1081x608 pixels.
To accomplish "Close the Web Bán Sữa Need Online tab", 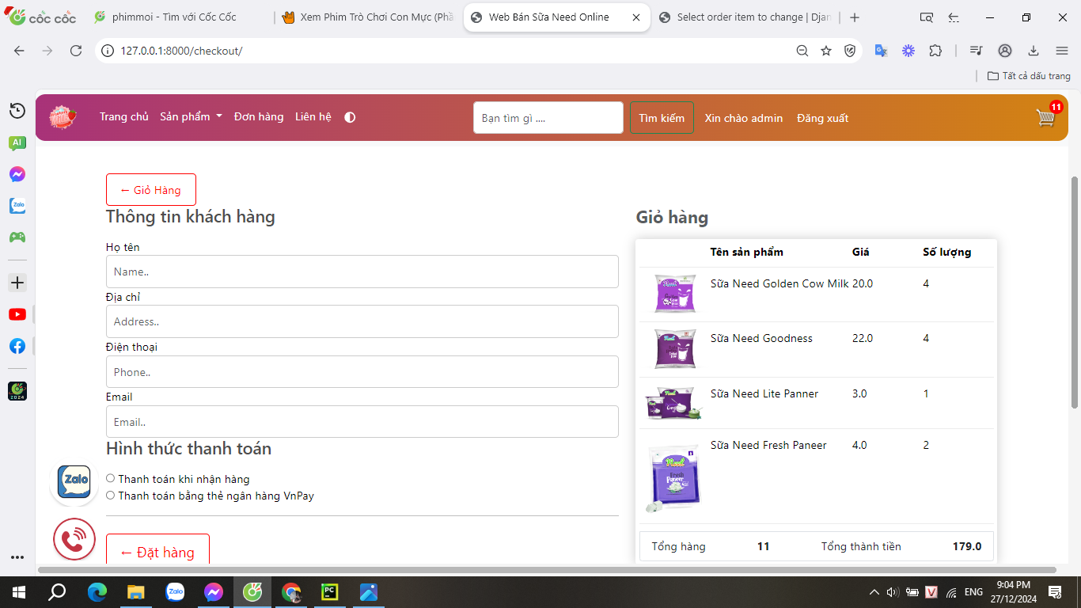I will (636, 17).
